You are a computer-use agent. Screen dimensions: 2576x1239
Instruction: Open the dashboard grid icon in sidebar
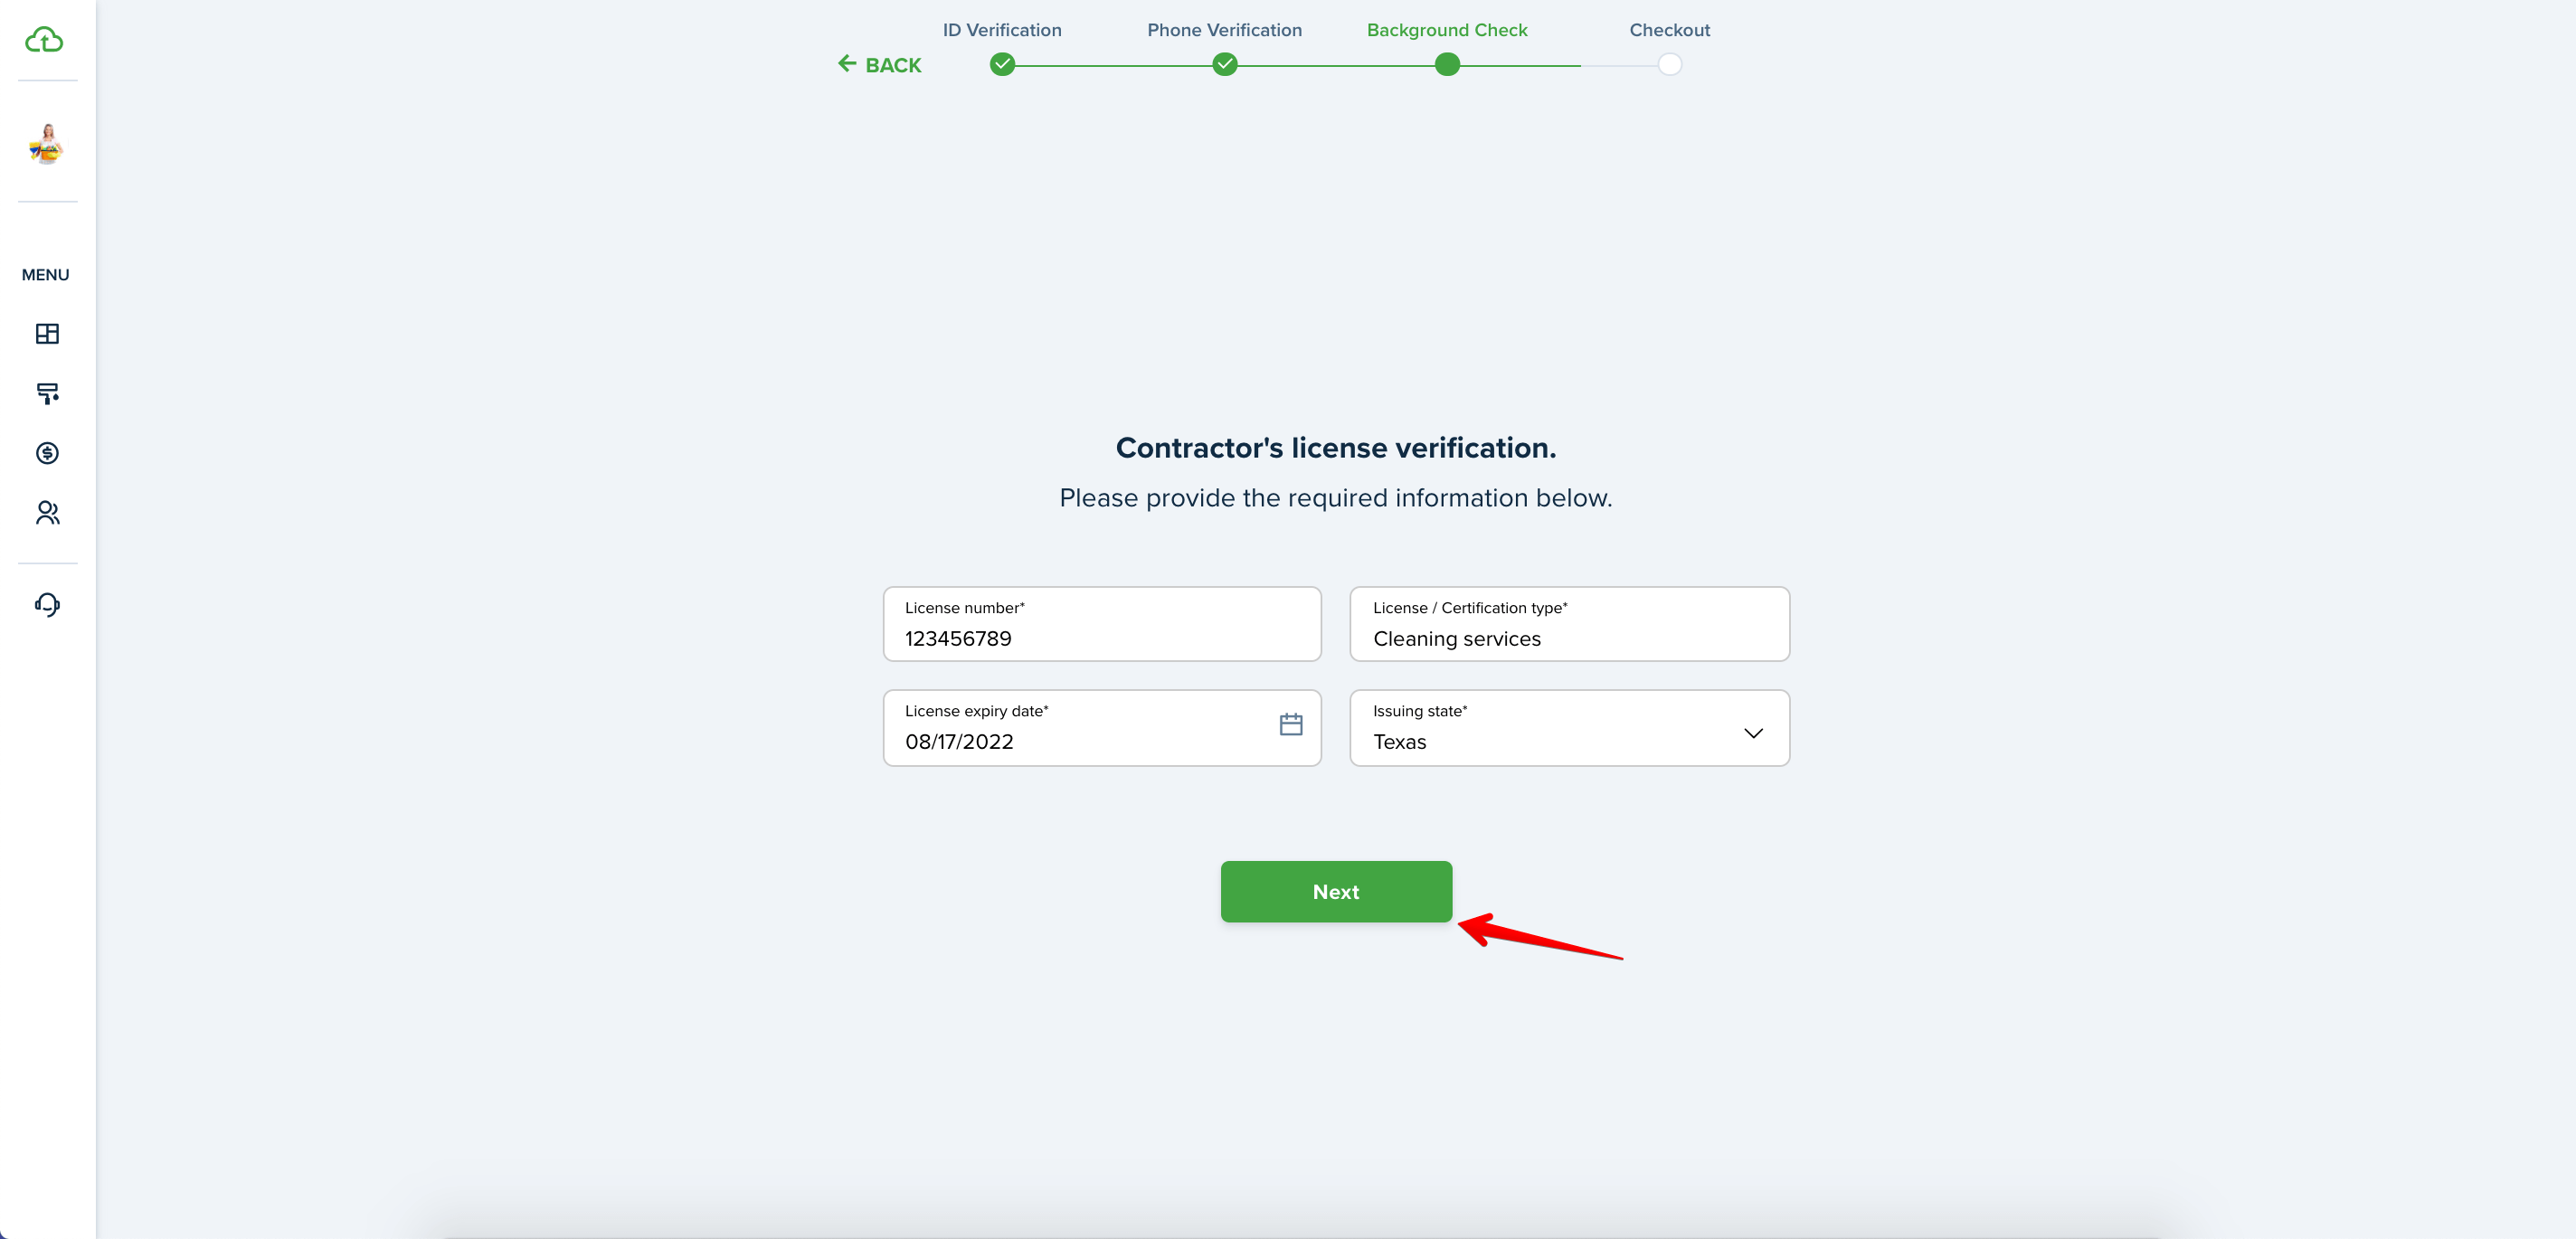(47, 333)
